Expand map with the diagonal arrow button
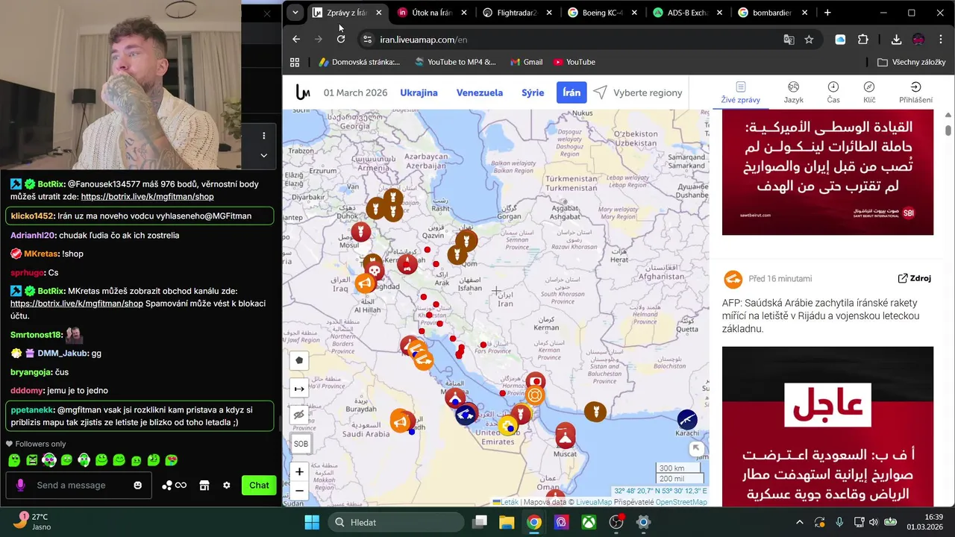955x537 pixels. [696, 448]
